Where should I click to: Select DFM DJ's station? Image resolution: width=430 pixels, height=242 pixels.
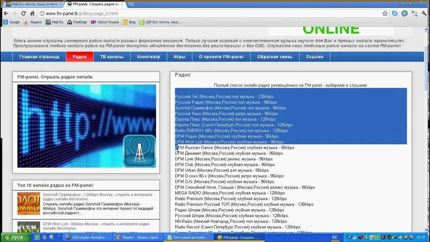click(x=224, y=182)
